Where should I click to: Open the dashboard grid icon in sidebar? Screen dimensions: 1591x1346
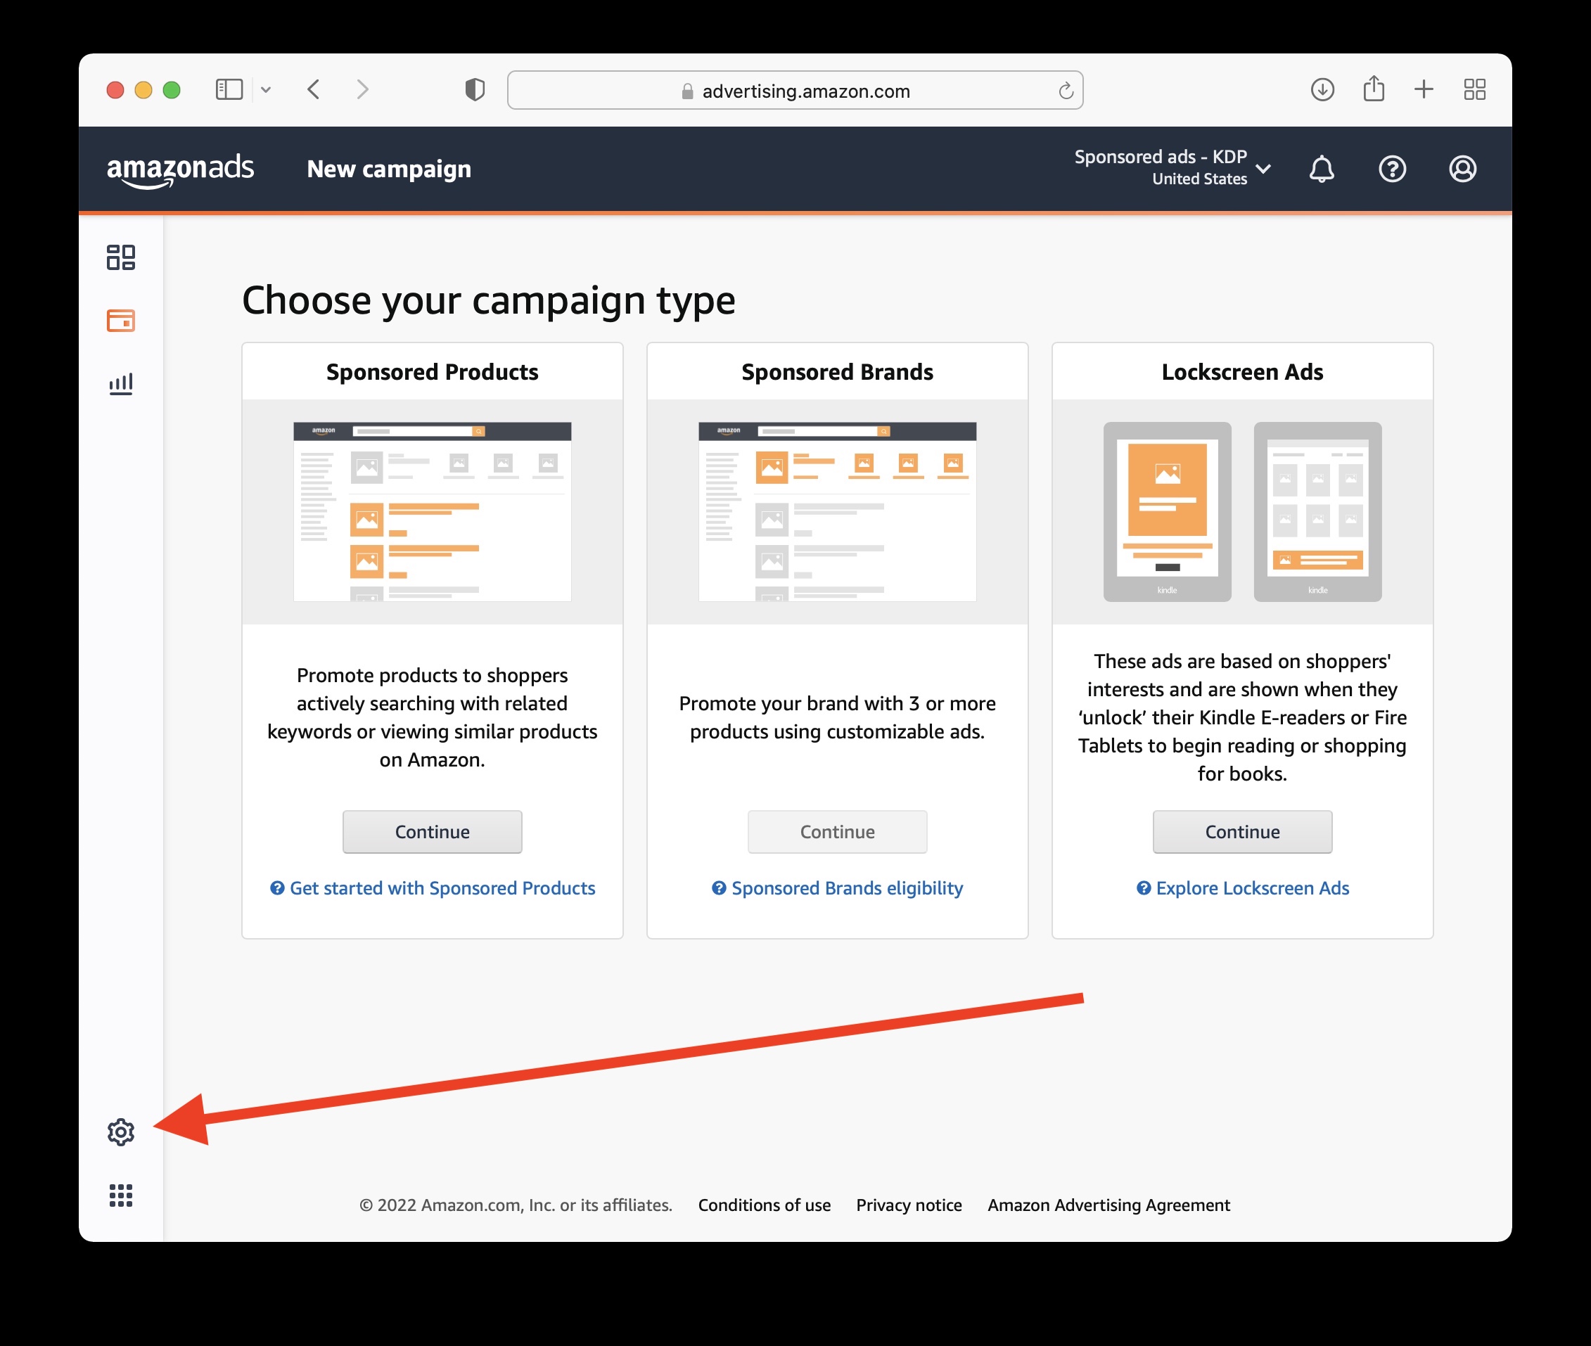point(120,257)
